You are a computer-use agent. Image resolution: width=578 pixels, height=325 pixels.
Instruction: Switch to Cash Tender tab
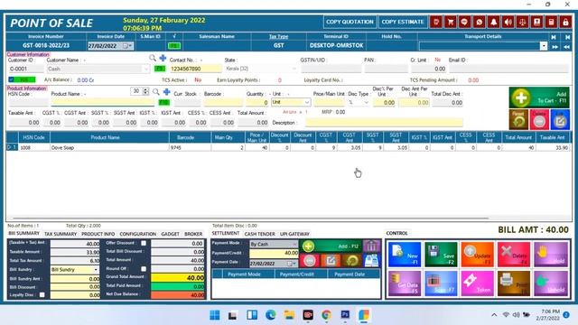click(260, 234)
